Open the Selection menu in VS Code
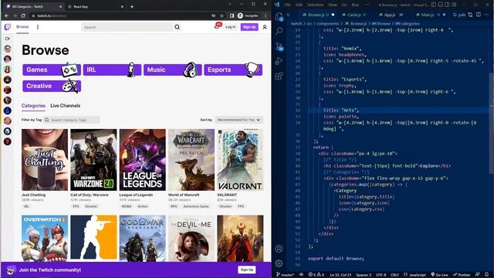This screenshot has height=278, width=494. click(x=316, y=5)
